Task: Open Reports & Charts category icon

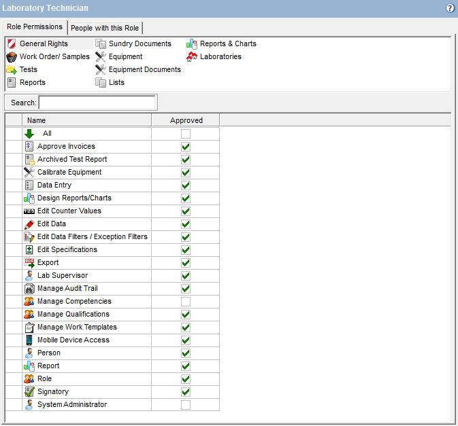Action: click(x=192, y=43)
